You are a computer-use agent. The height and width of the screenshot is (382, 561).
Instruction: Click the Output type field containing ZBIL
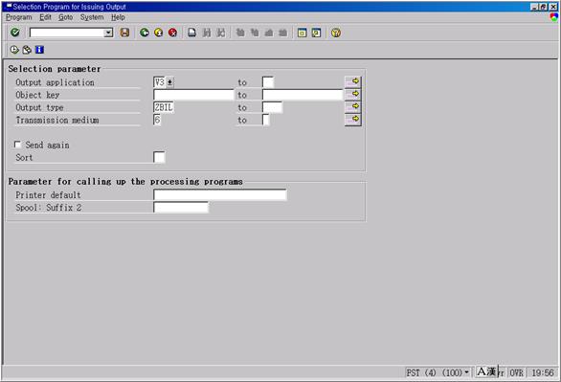164,107
